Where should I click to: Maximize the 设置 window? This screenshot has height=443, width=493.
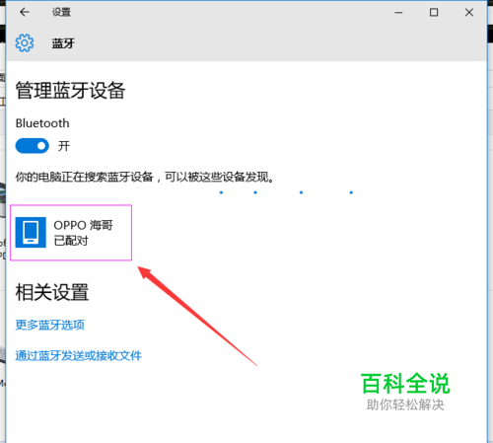click(434, 13)
